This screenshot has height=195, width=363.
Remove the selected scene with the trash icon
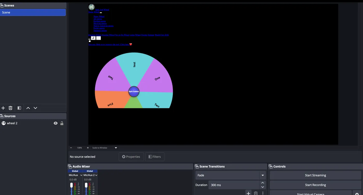[x=10, y=108]
